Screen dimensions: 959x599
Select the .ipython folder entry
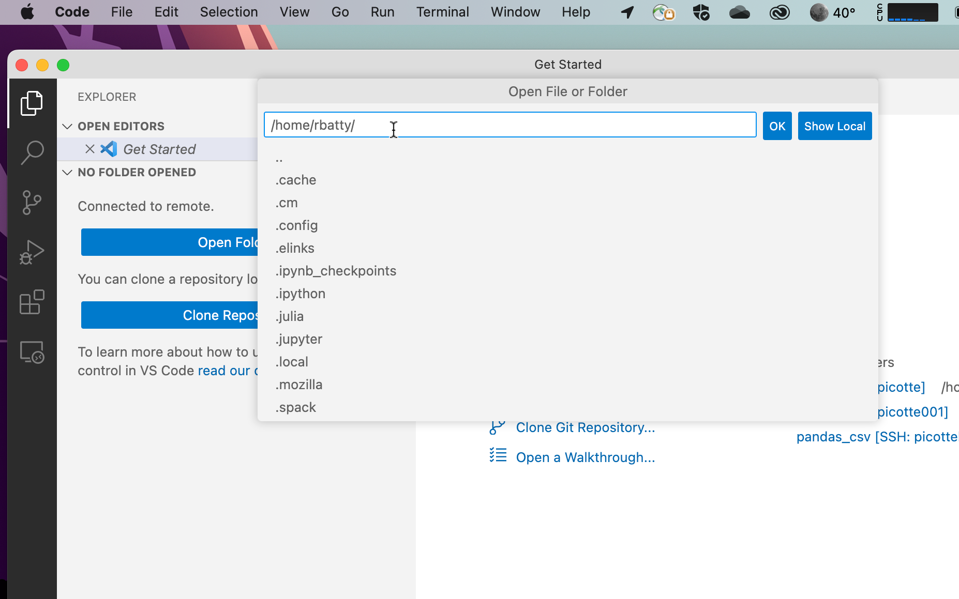click(x=567, y=294)
